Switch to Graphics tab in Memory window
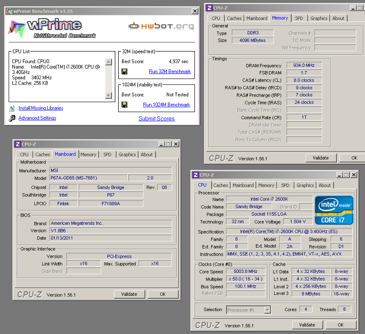 319,18
